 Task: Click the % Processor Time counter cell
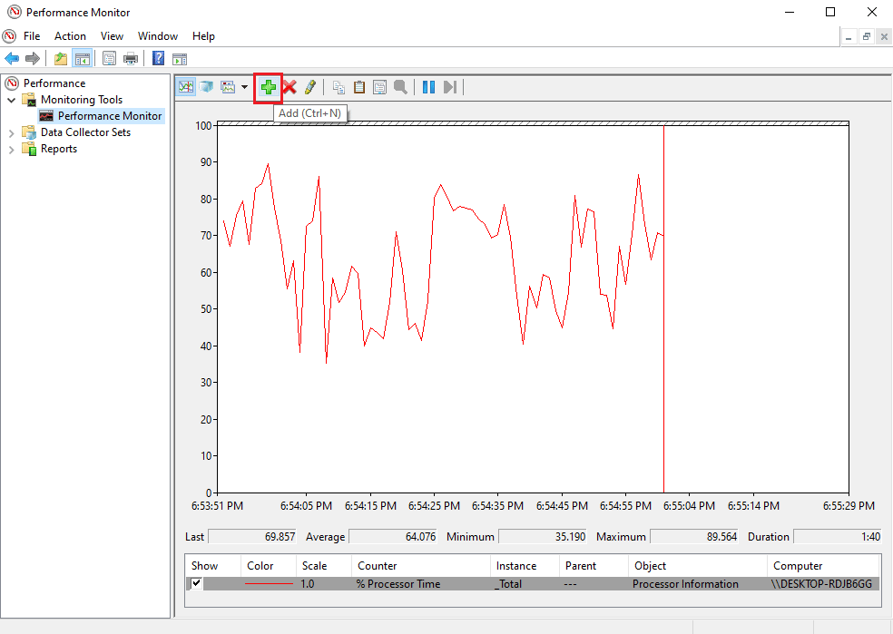pyautogui.click(x=398, y=584)
